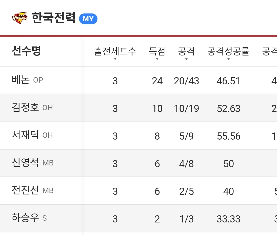Sort table by 득점 arrow

tap(157, 59)
